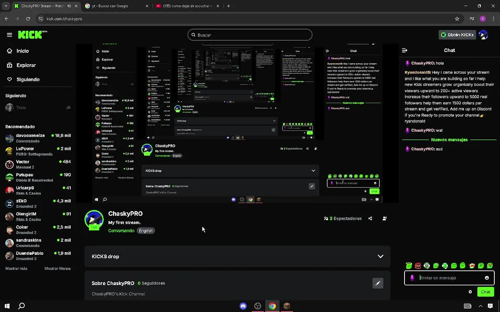Open Siguiendo in the sidebar

[23, 80]
